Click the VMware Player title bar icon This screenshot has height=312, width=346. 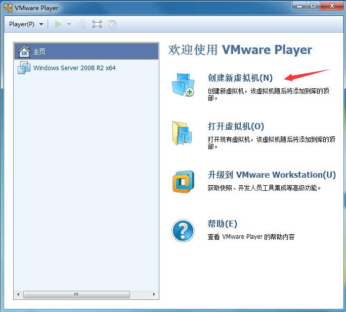[x=8, y=8]
